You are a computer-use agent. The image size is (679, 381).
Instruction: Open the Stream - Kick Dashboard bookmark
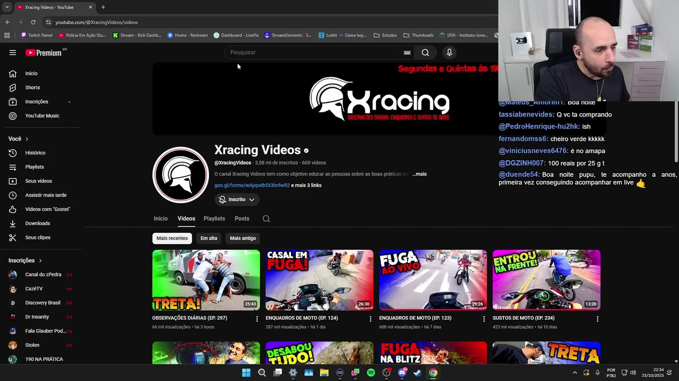pyautogui.click(x=137, y=35)
